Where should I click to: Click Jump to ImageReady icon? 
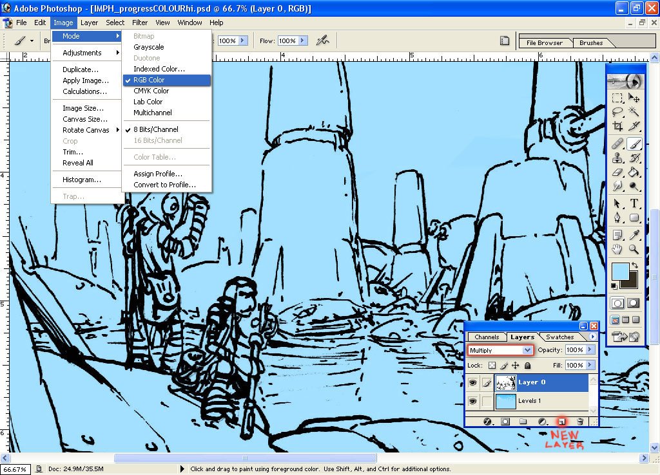click(625, 336)
